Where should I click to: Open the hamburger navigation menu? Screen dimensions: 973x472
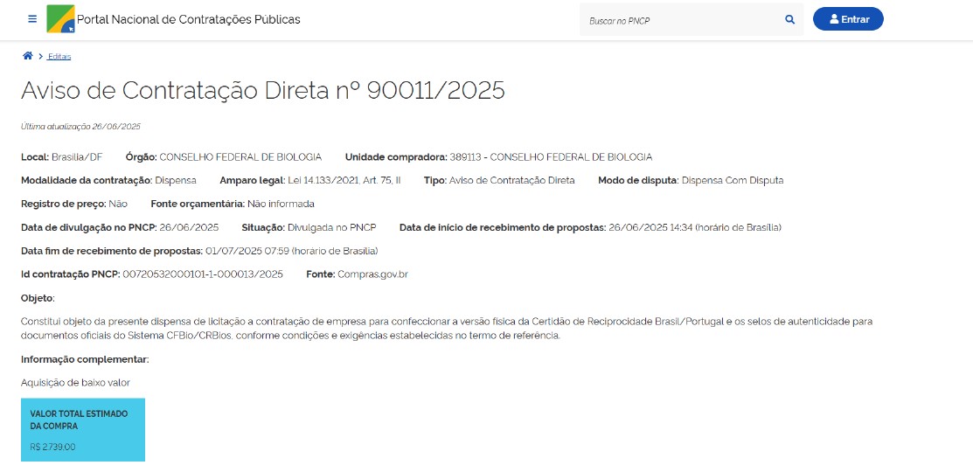click(32, 19)
